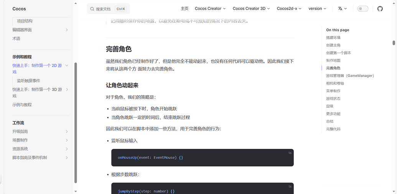Jump to 相机和卷轴 in page outline
The image size is (397, 194).
point(335,83)
